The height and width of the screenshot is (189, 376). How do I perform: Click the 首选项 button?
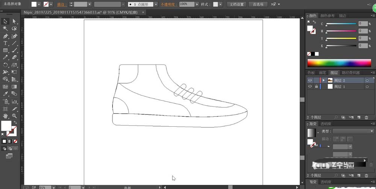(258, 4)
